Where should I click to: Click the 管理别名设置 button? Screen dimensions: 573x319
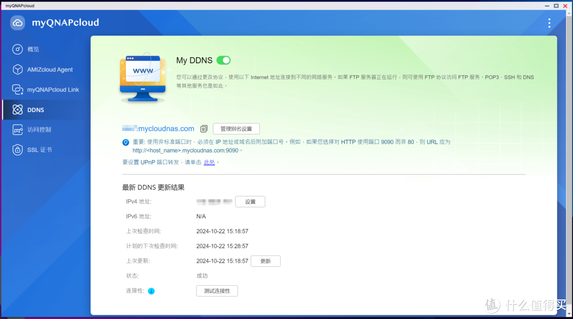236,128
